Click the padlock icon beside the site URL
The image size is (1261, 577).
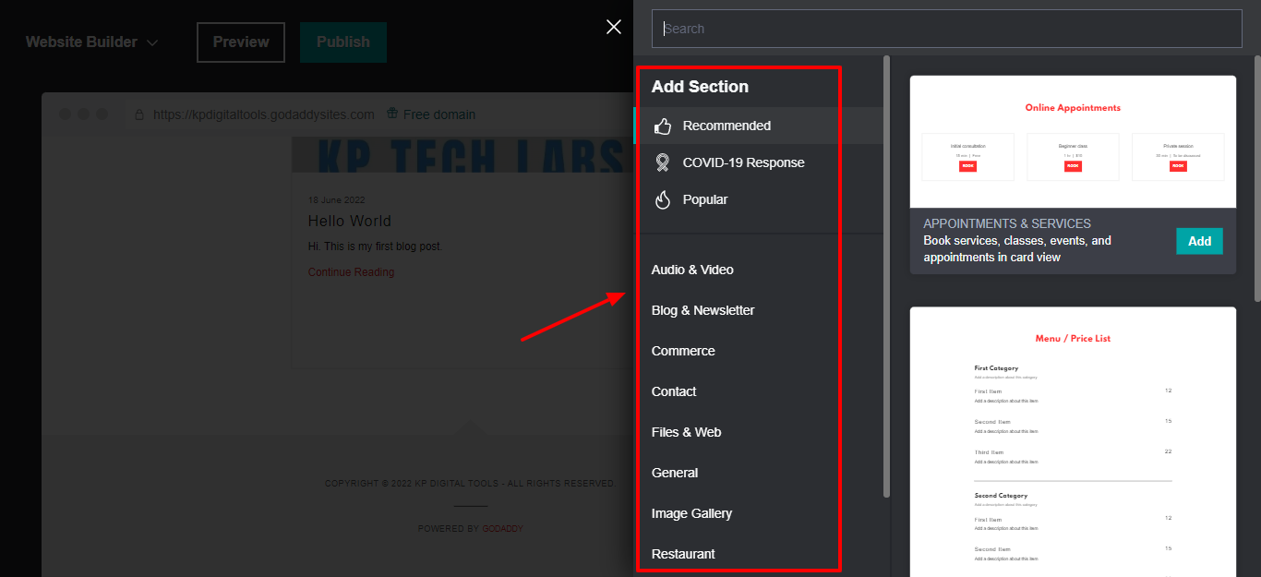139,114
